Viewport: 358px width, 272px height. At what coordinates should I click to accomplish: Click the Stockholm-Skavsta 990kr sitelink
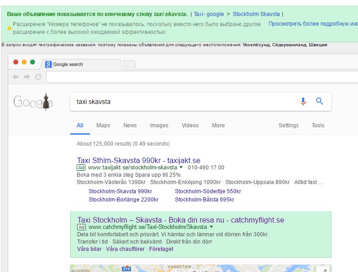[x=120, y=191]
